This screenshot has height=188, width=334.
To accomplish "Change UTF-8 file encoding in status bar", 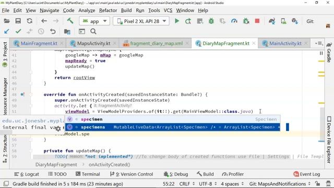I will point(207,184).
